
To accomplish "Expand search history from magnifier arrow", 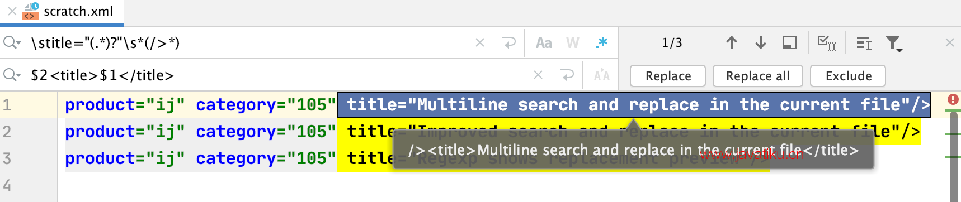I will point(12,42).
